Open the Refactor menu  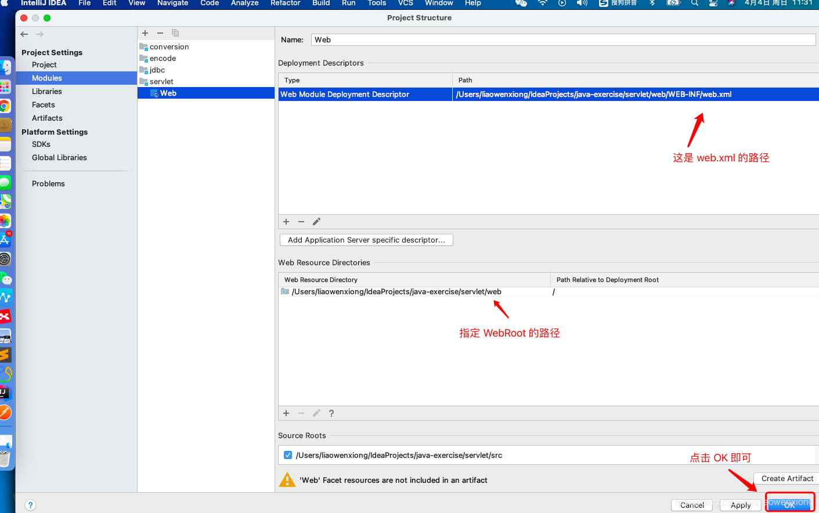click(x=286, y=3)
